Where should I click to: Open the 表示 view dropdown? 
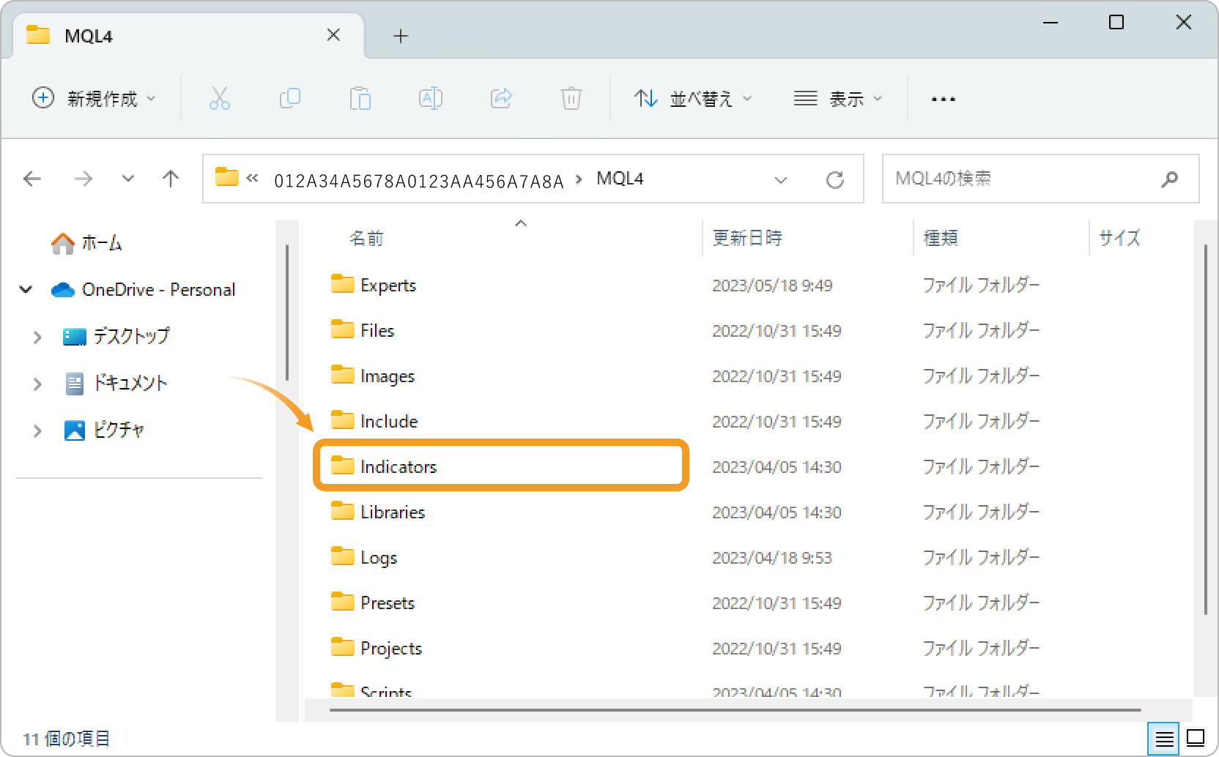pos(838,98)
